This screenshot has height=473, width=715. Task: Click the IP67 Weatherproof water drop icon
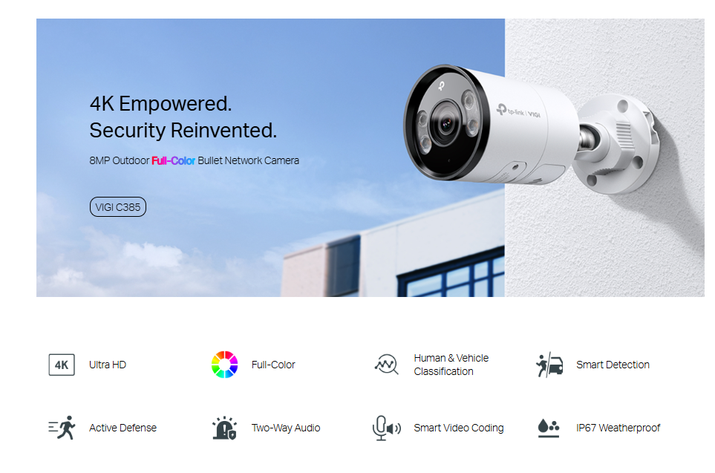[x=549, y=428]
